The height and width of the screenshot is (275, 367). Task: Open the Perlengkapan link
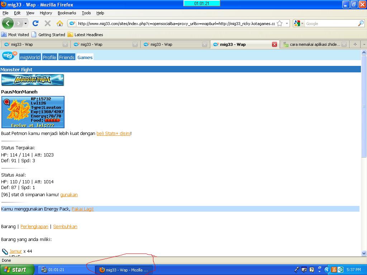click(x=34, y=226)
